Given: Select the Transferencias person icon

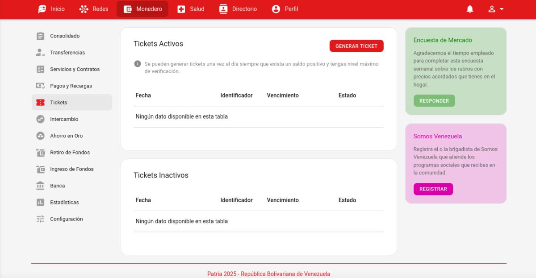Looking at the screenshot, I should [x=40, y=53].
